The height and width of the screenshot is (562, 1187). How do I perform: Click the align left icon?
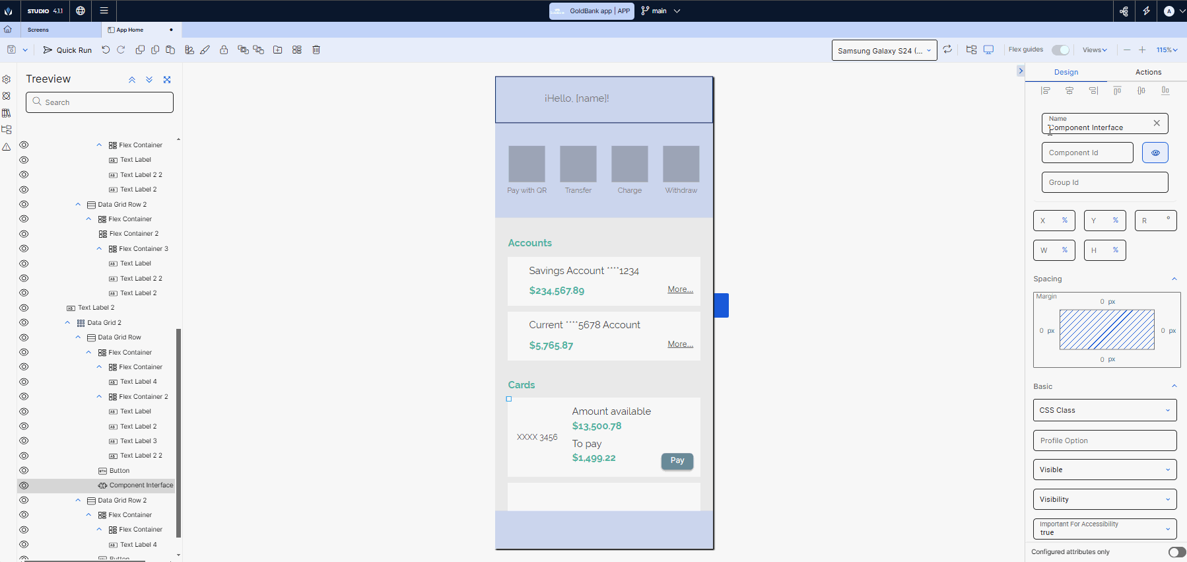coord(1045,90)
